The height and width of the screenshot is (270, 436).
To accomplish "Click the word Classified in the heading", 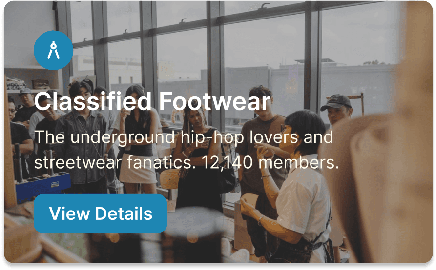I will point(93,101).
